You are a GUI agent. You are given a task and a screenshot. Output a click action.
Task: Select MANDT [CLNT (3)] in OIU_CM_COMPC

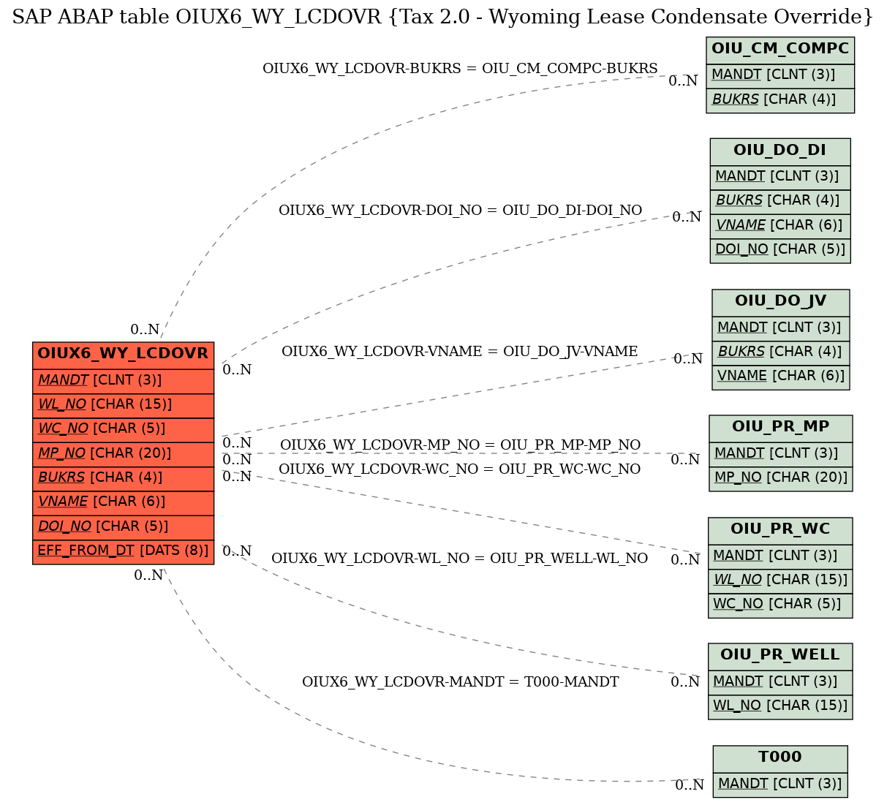pos(780,76)
